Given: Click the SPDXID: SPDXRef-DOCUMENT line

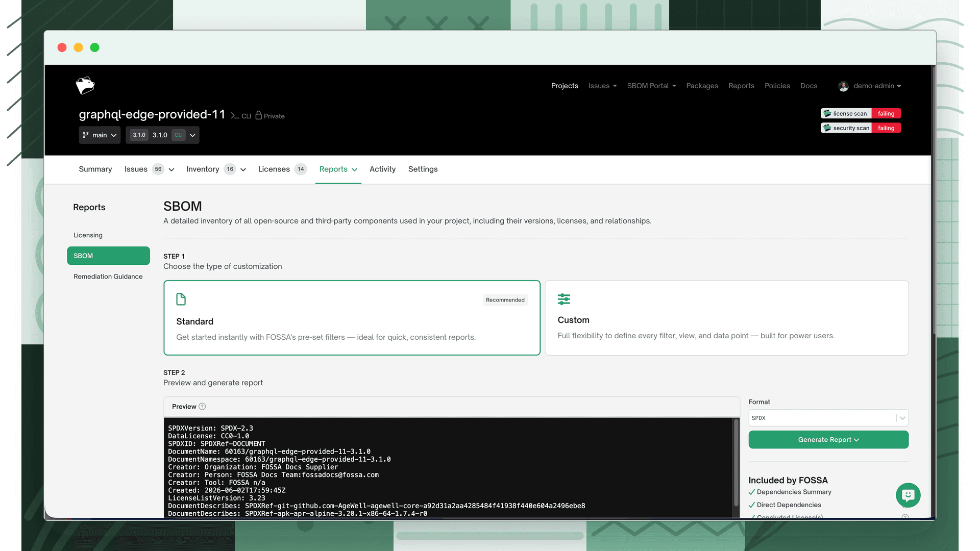Looking at the screenshot, I should point(216,444).
